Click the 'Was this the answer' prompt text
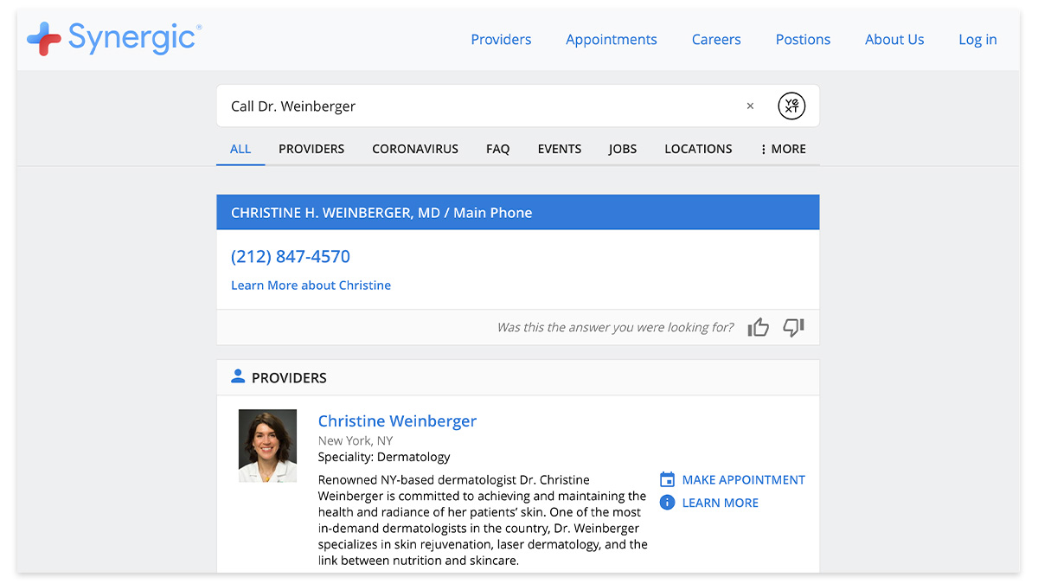This screenshot has width=1038, height=584. point(615,327)
